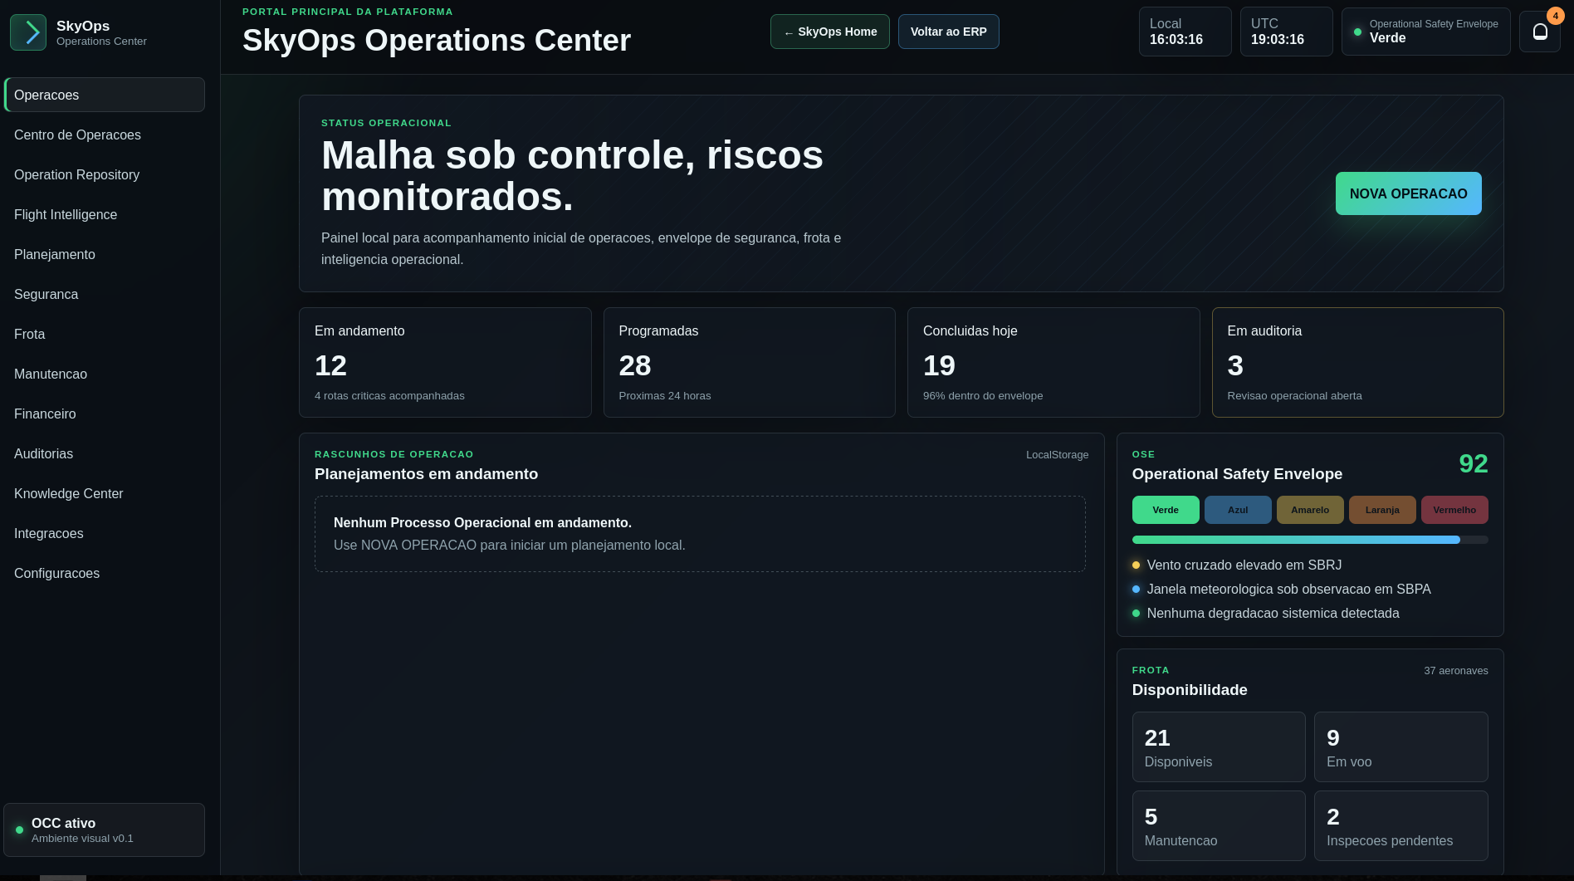Click the green OCC ativo status dot
Screen dimensions: 1574x881
point(19,830)
